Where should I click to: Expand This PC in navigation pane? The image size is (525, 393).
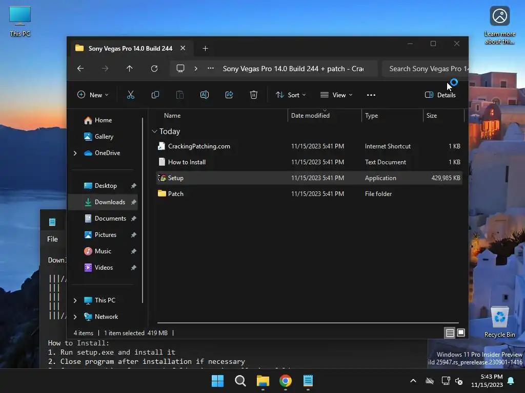75,300
